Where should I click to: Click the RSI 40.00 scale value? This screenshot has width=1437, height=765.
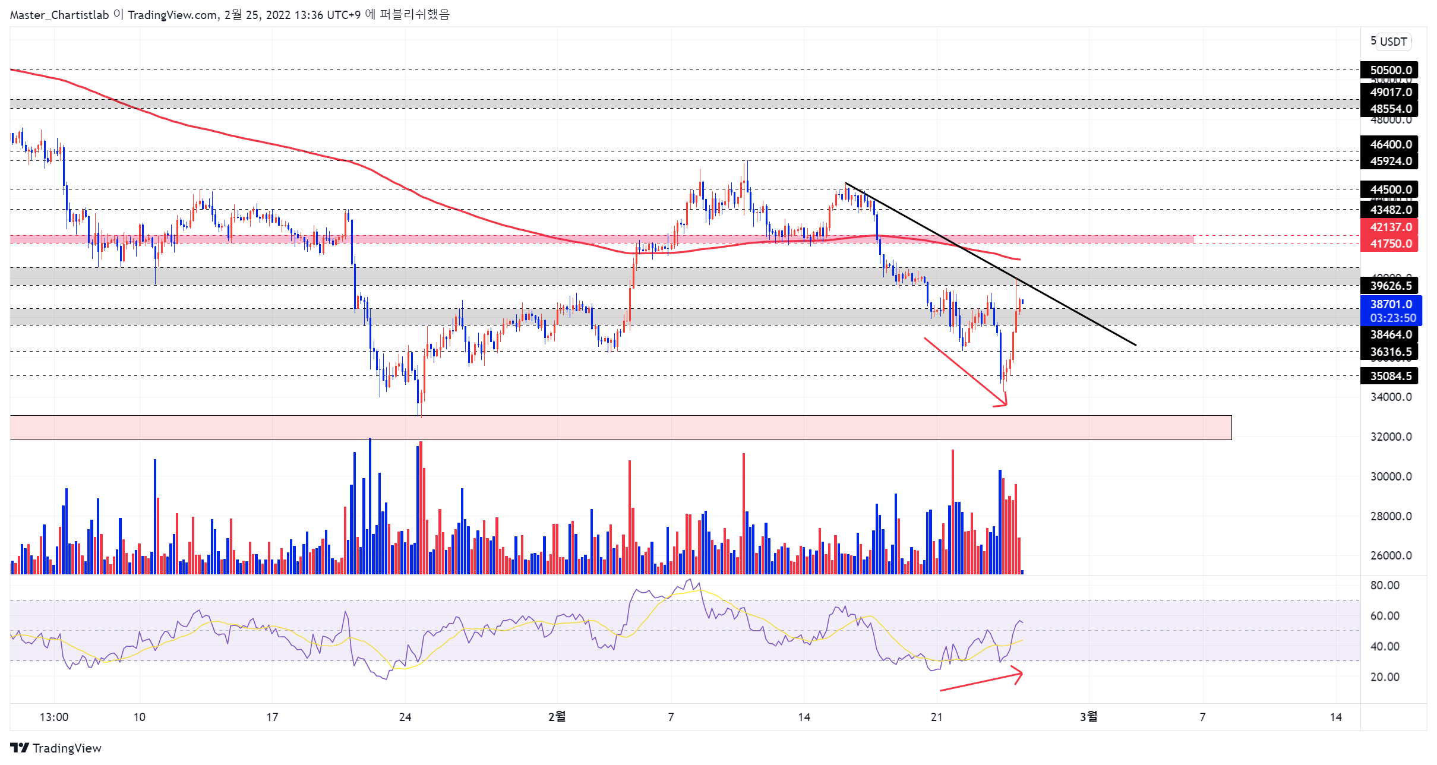pyautogui.click(x=1385, y=646)
